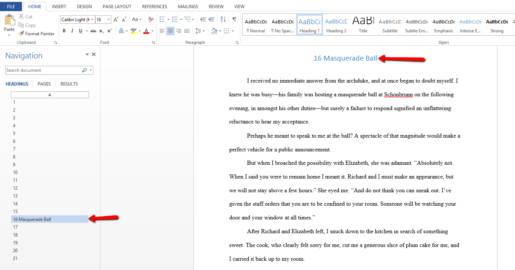The image size is (515, 270).
Task: Click the Clear All Formatting eraser icon
Action: [151, 19]
